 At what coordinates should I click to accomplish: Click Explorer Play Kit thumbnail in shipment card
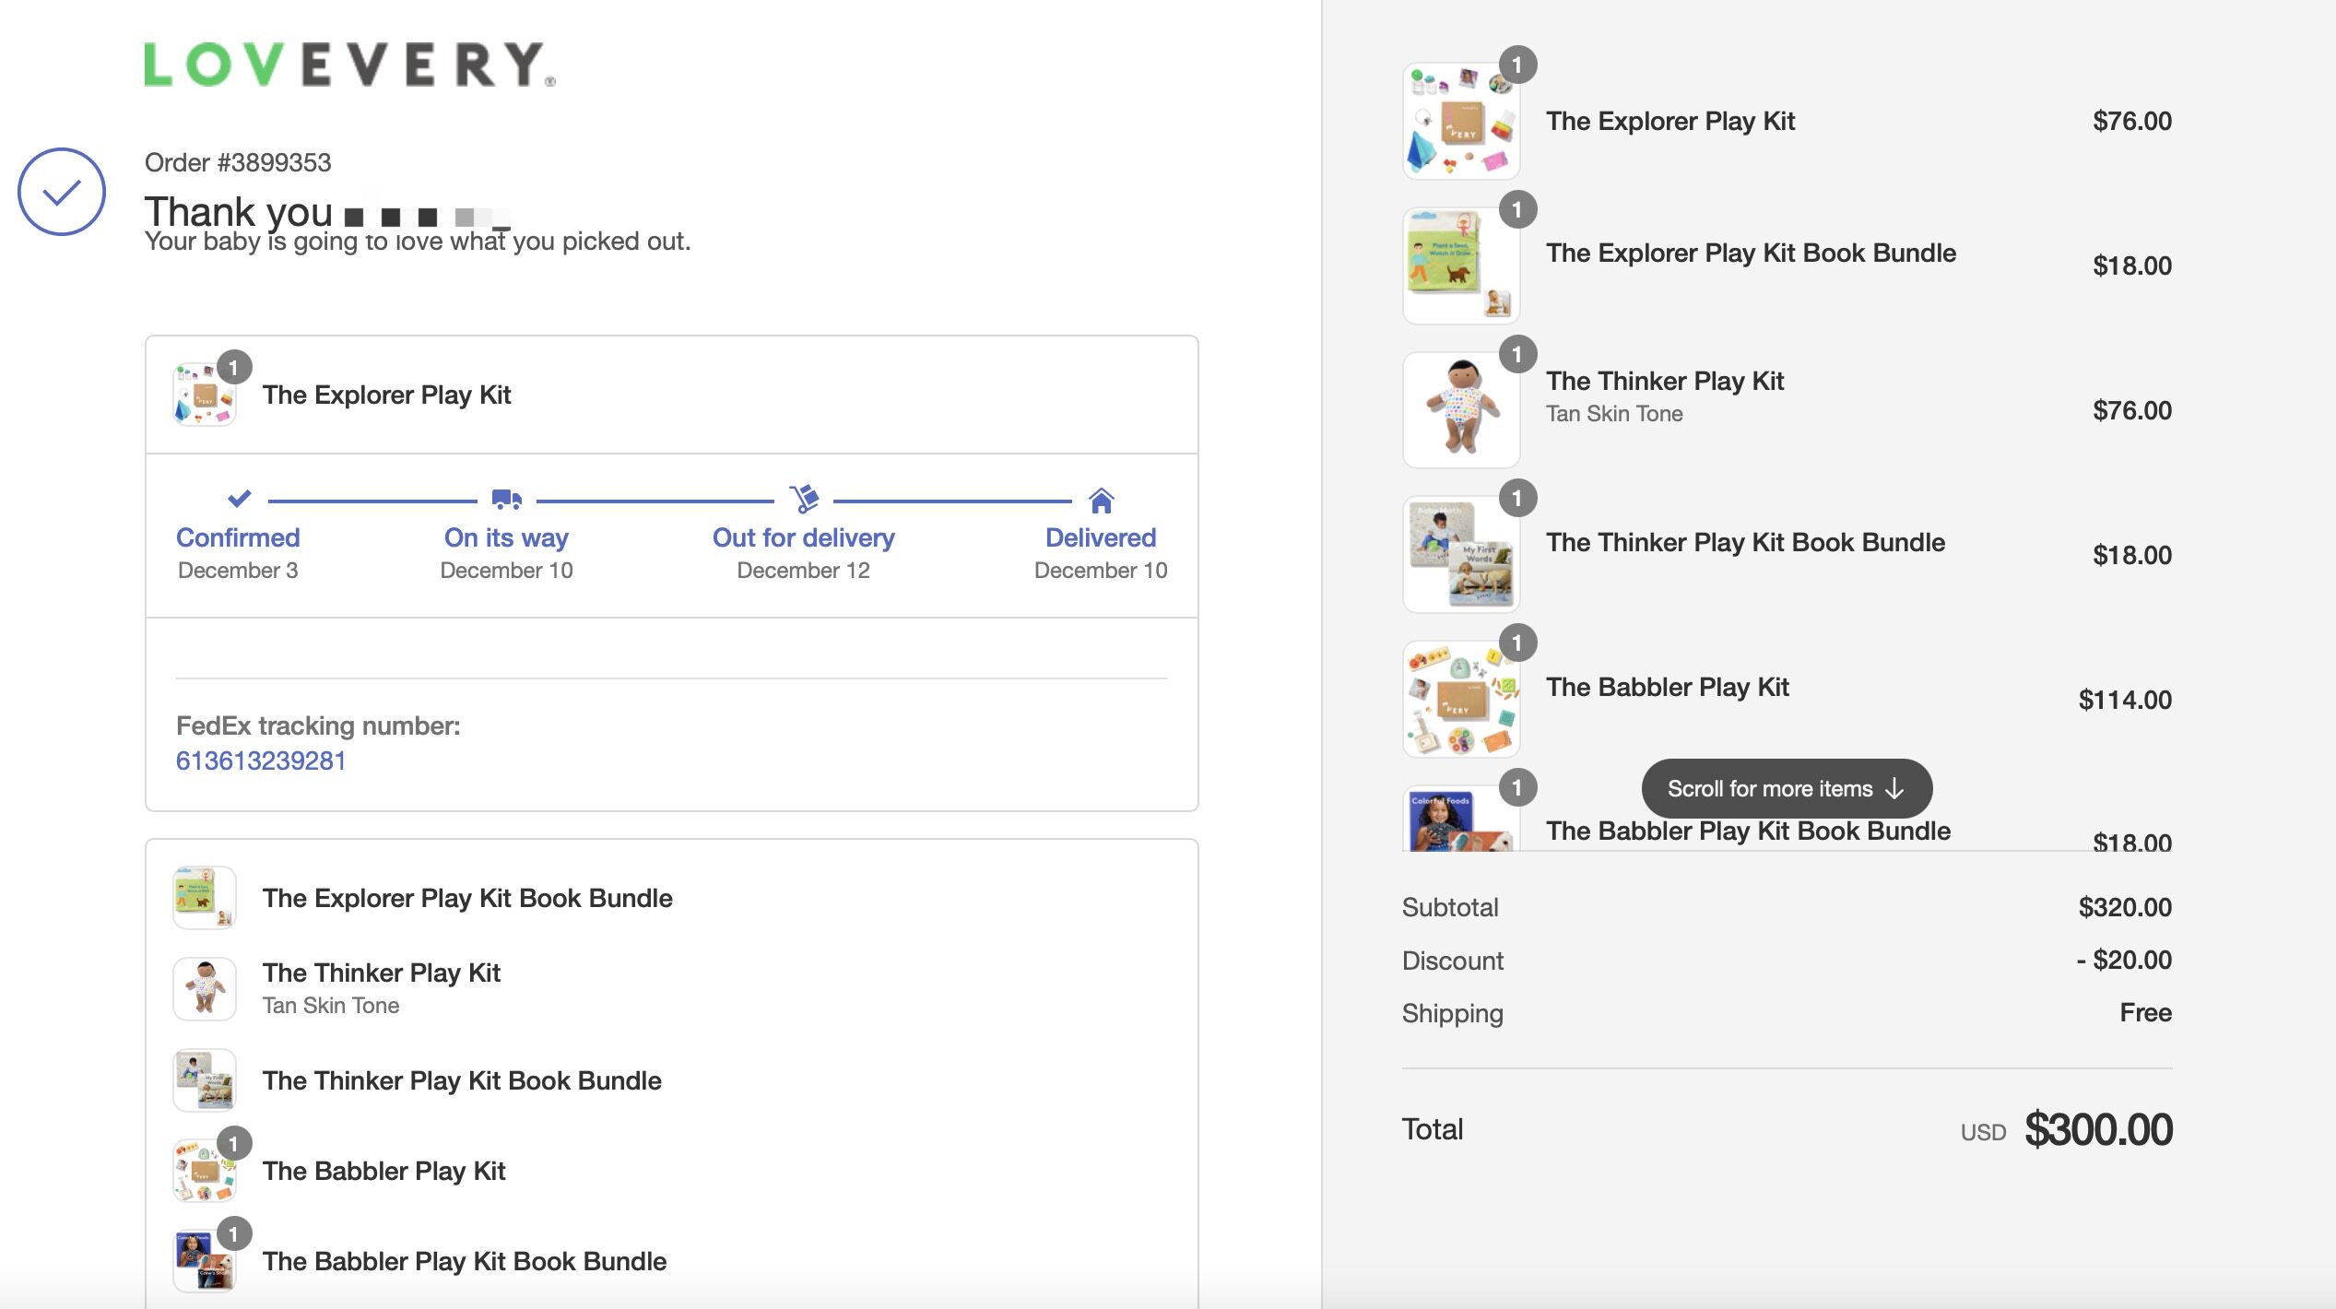coord(205,395)
